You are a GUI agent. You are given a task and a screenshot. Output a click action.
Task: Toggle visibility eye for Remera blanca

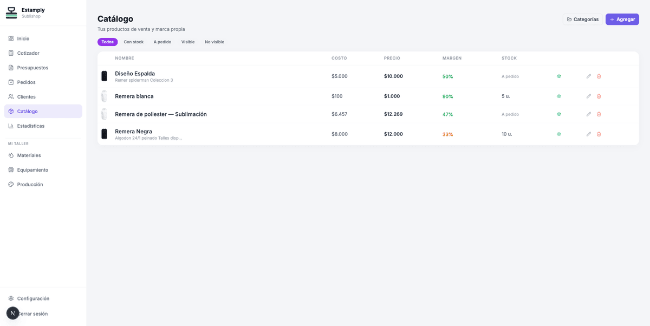pos(559,96)
